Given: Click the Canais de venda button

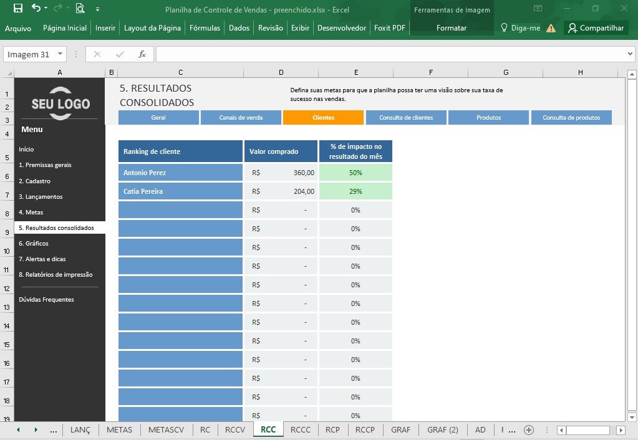Looking at the screenshot, I should tap(241, 118).
